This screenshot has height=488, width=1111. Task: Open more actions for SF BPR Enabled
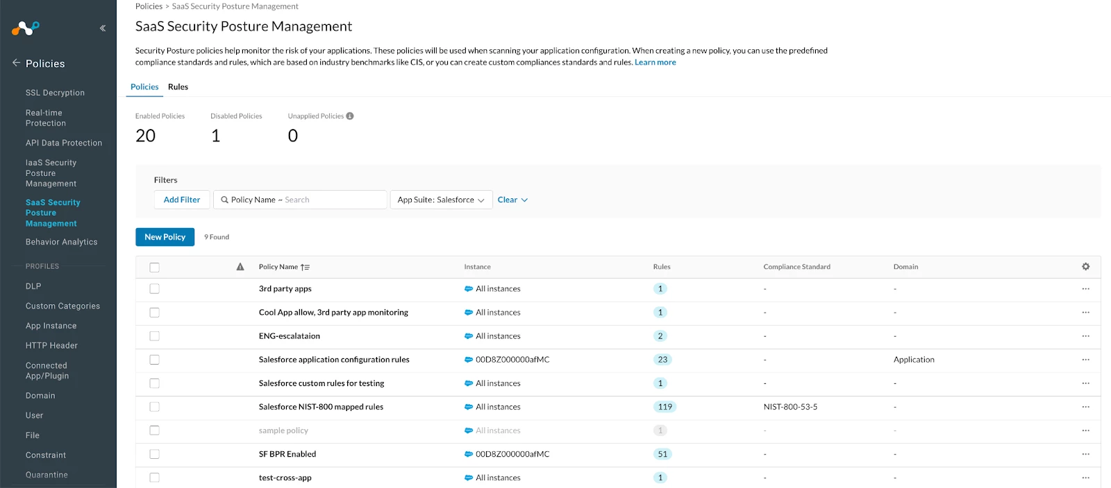[1086, 454]
